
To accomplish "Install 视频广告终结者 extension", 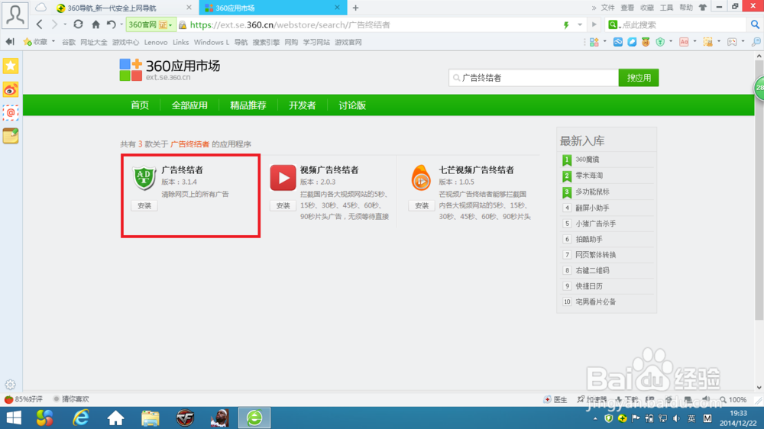I will click(283, 206).
